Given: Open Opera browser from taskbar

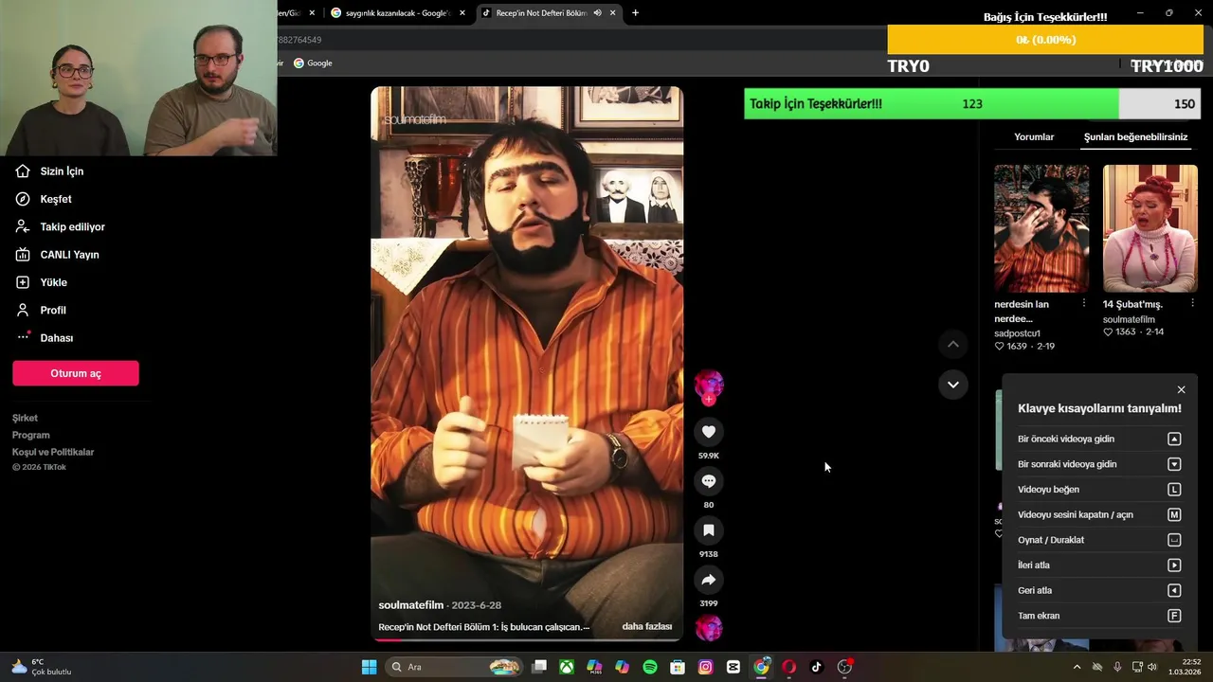Looking at the screenshot, I should [x=788, y=667].
